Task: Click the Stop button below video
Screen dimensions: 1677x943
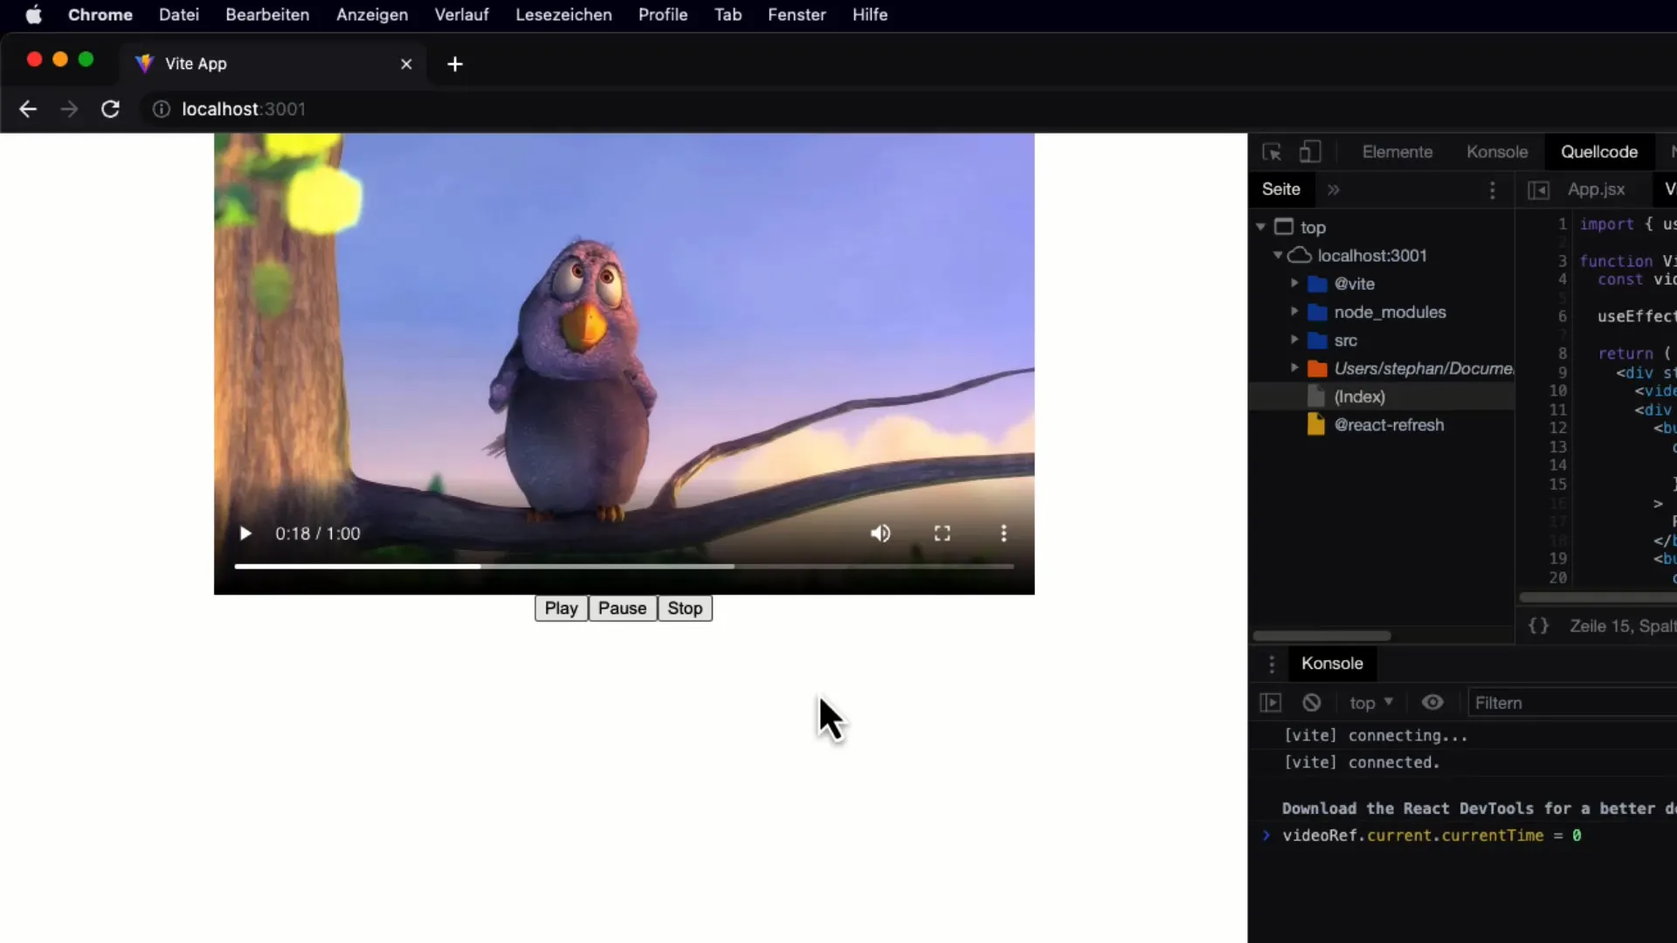Action: pos(684,607)
